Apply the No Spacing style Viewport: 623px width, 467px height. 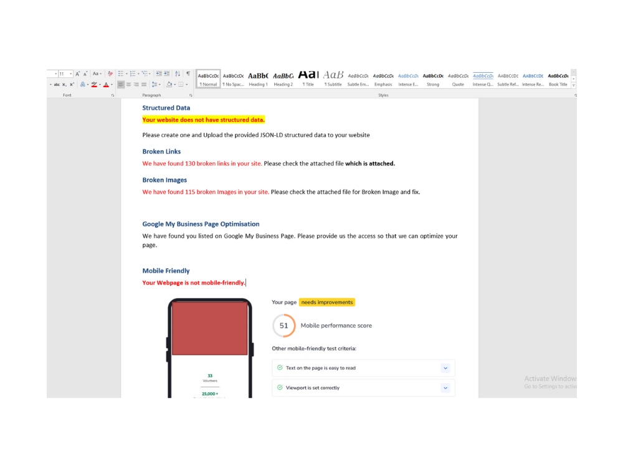tap(233, 78)
